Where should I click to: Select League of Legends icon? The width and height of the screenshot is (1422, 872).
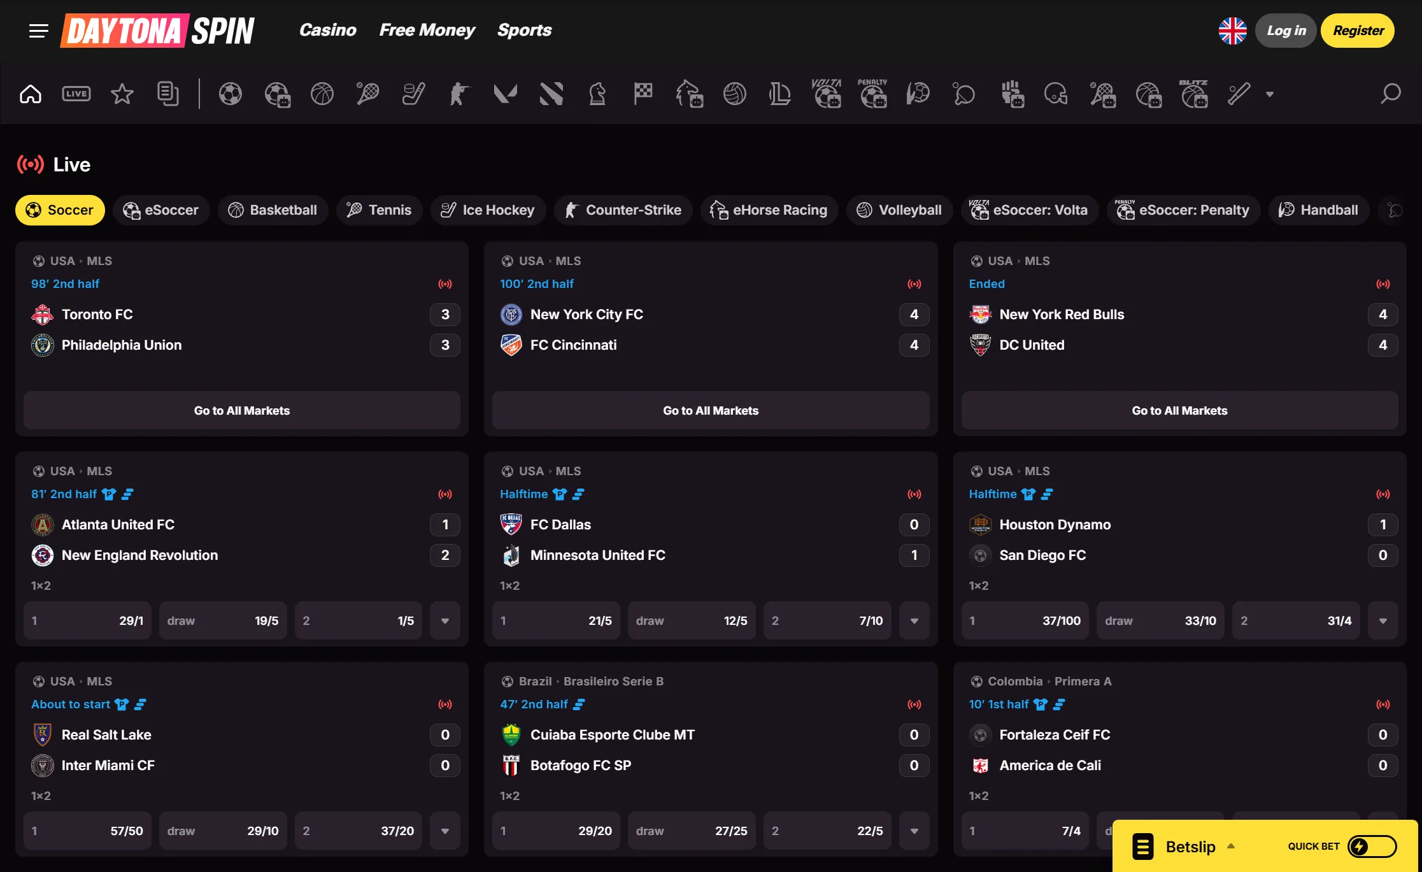pos(781,94)
